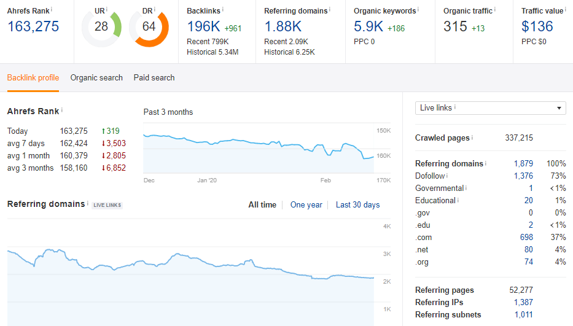The height and width of the screenshot is (326, 573).
Task: Click the Ahrefs Rank past 3 months chart
Action: pyautogui.click(x=259, y=148)
